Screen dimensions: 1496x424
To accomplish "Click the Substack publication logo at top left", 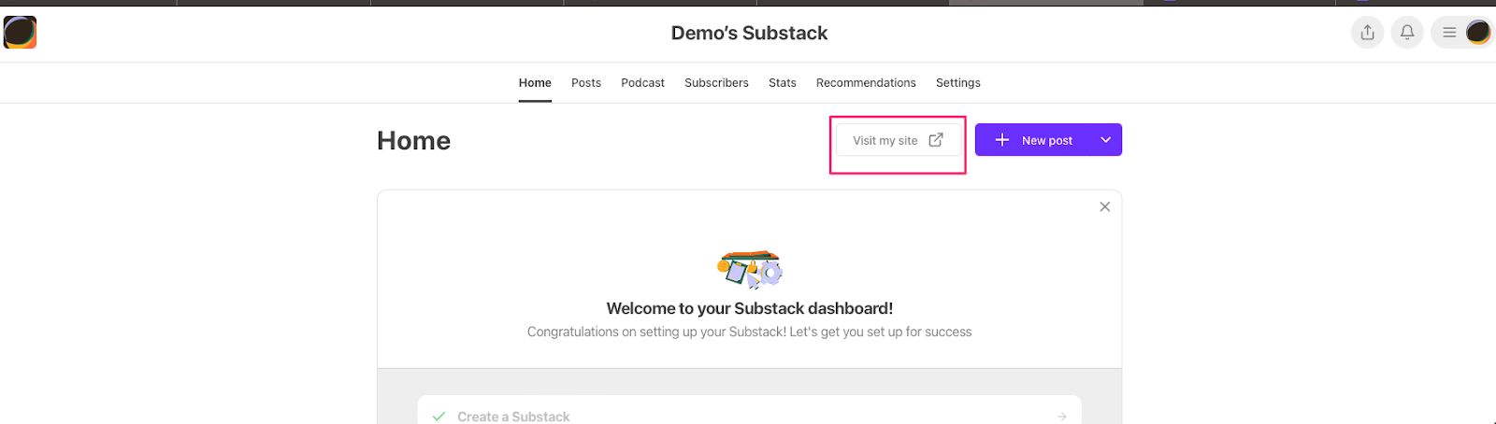I will click(20, 32).
